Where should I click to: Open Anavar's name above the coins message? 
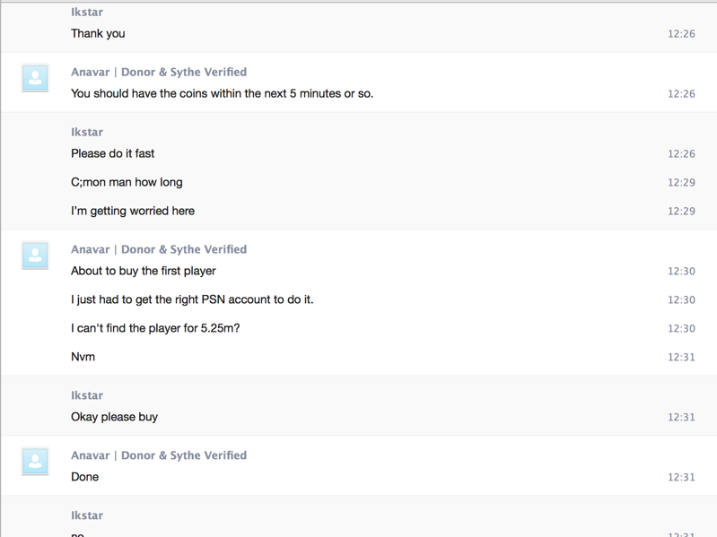[x=159, y=73]
